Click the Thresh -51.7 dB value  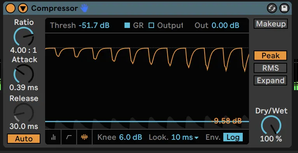tap(94, 25)
